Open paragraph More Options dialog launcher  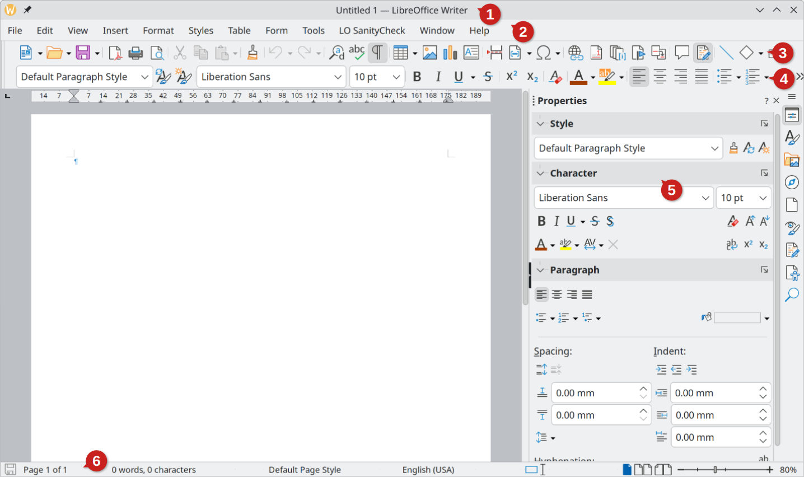(764, 269)
